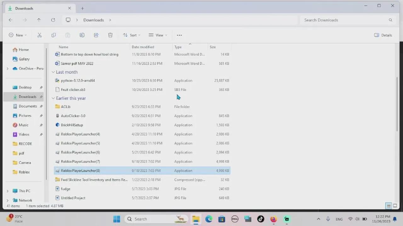Image resolution: width=403 pixels, height=226 pixels.
Task: Click the Copy icon in toolbar
Action: 54,35
